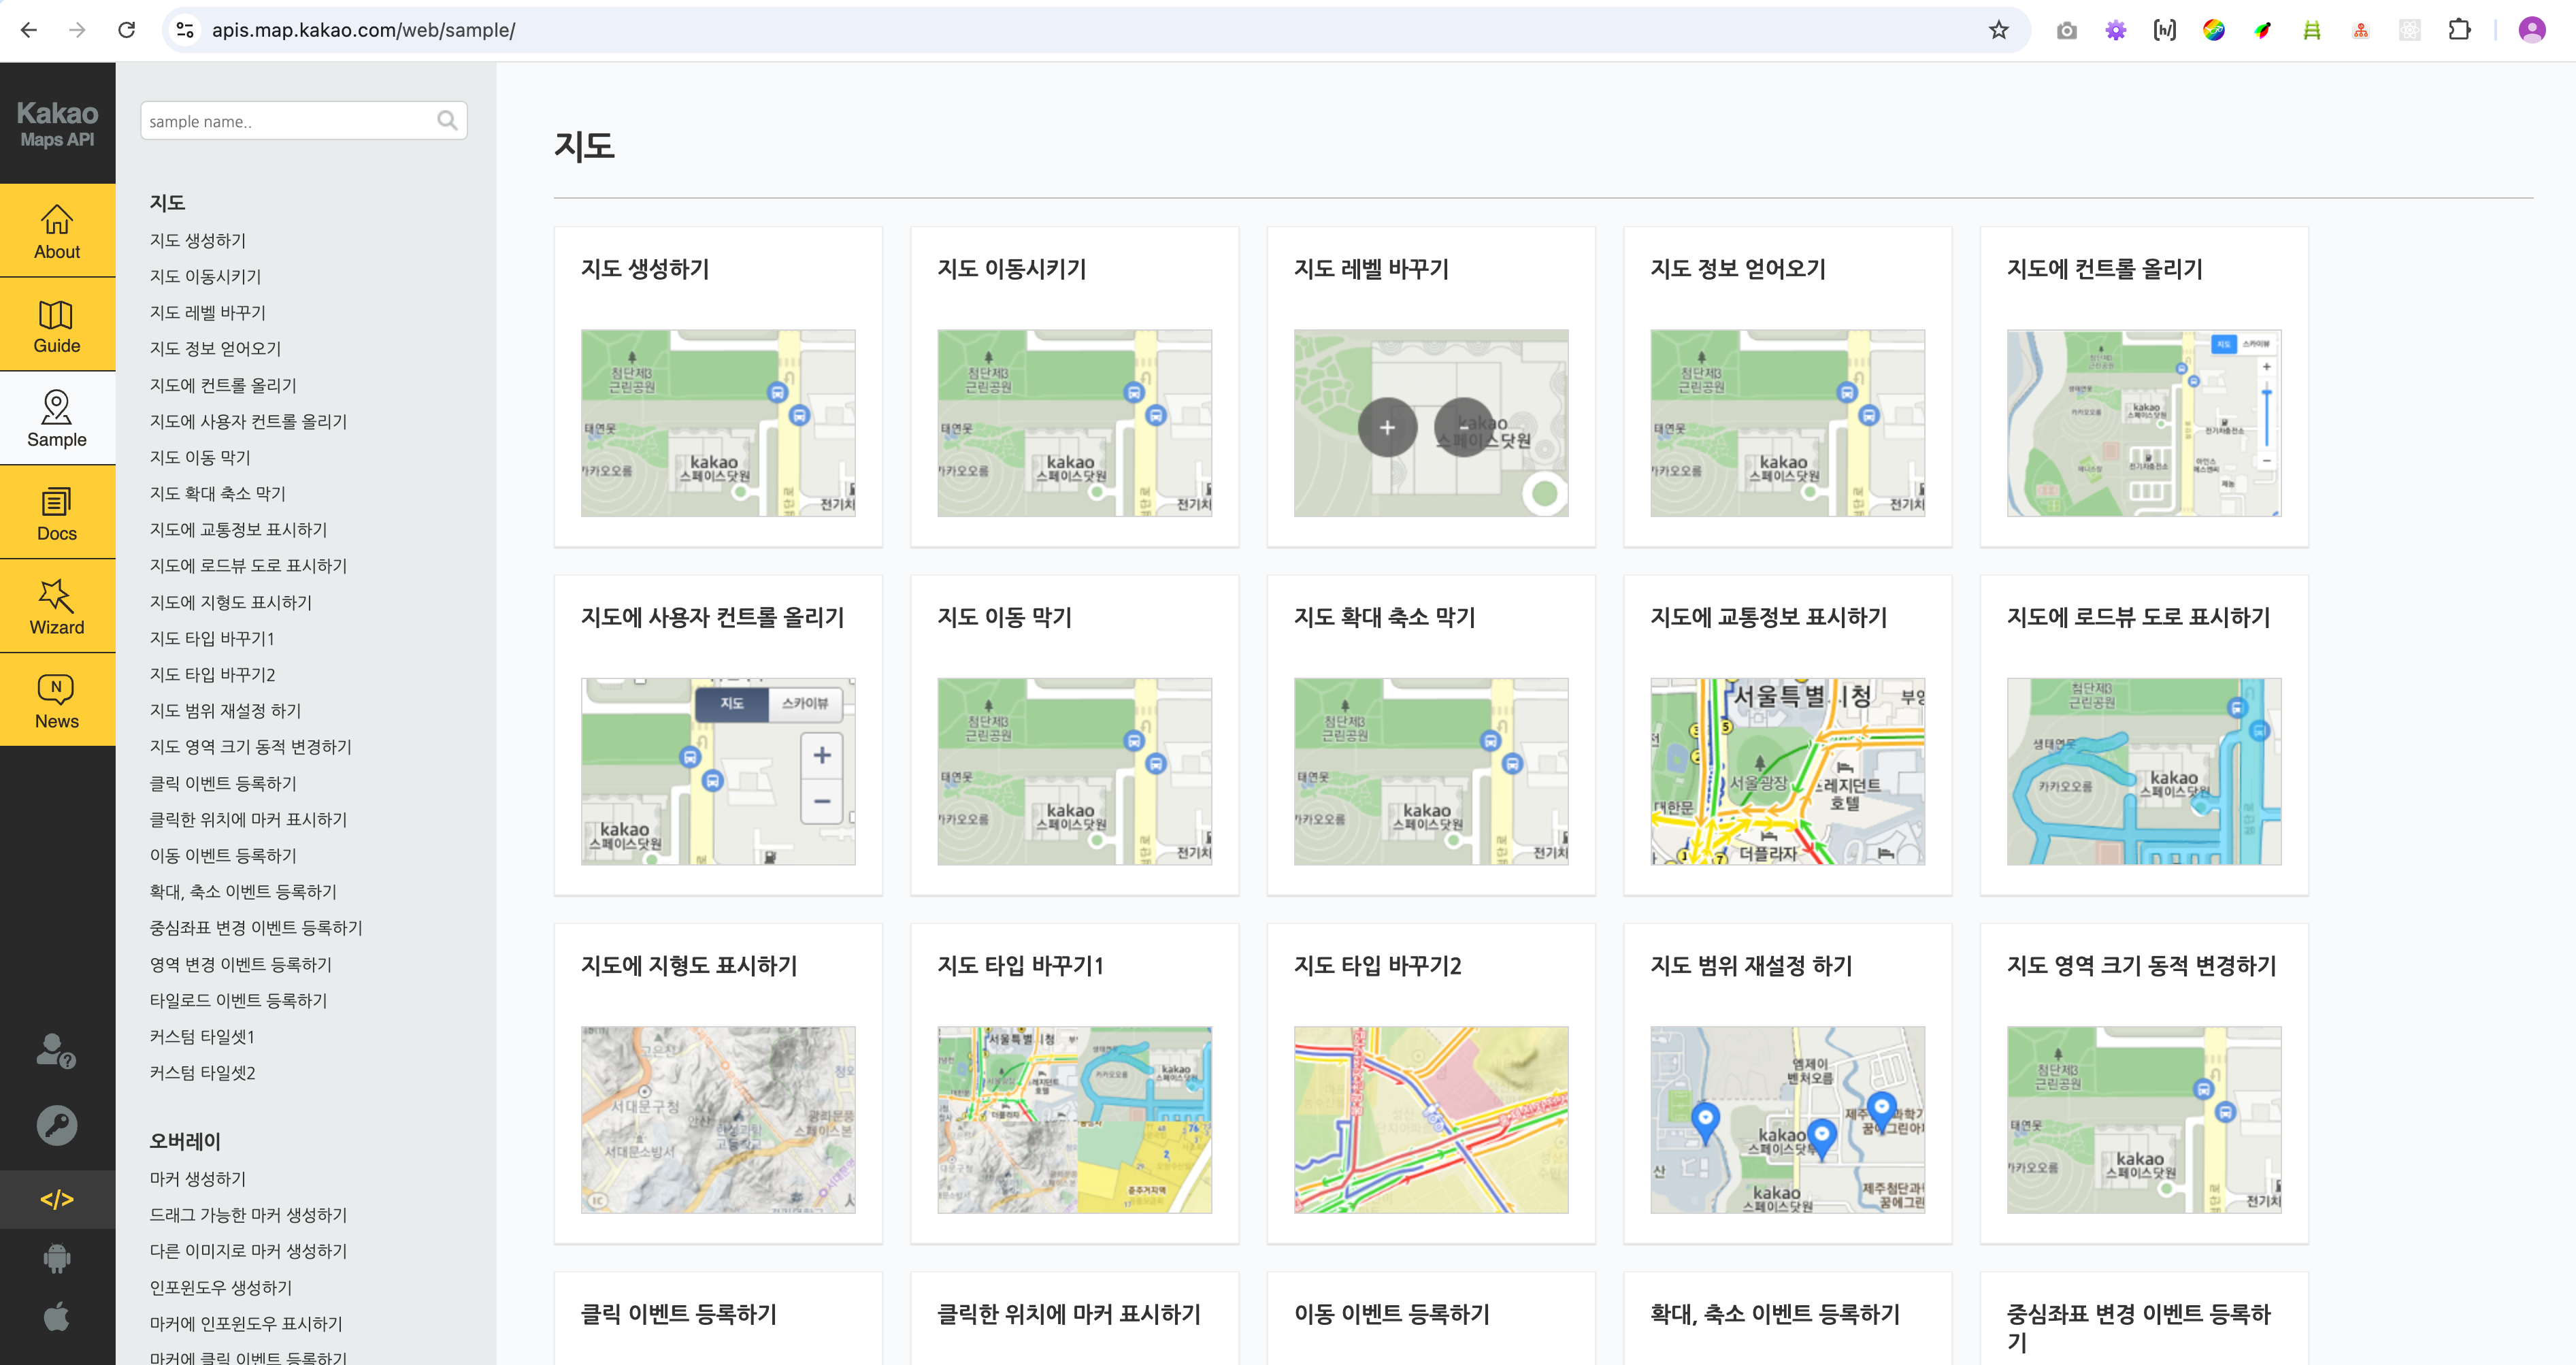Open the 지도 레벨 바꾸기 sample card thumbnail
Viewport: 2576px width, 1365px height.
click(1430, 423)
